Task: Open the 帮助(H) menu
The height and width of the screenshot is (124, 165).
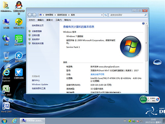Action: [x=68, y=20]
